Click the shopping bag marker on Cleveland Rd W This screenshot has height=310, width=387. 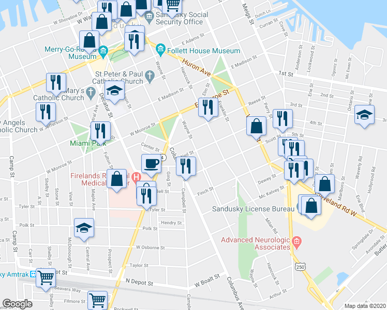(324, 184)
